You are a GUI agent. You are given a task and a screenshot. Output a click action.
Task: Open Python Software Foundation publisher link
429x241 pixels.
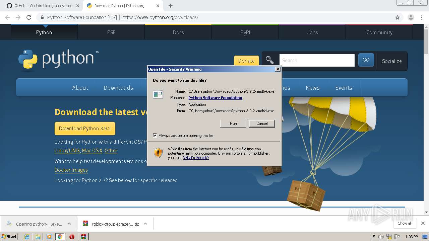(x=215, y=98)
